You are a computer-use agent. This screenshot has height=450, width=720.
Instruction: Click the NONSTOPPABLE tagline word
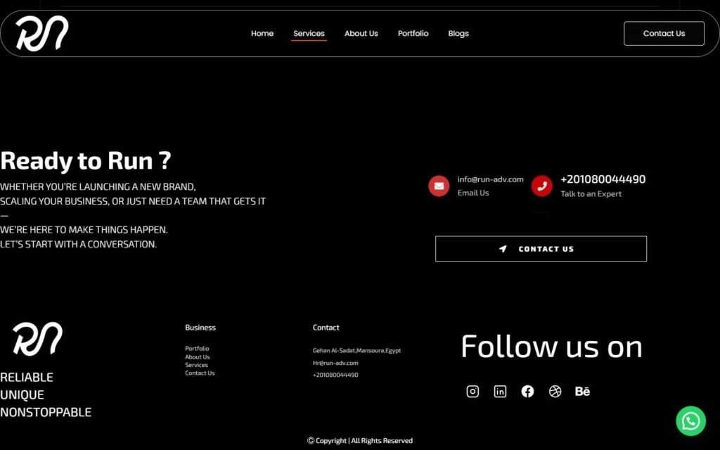[x=46, y=412]
